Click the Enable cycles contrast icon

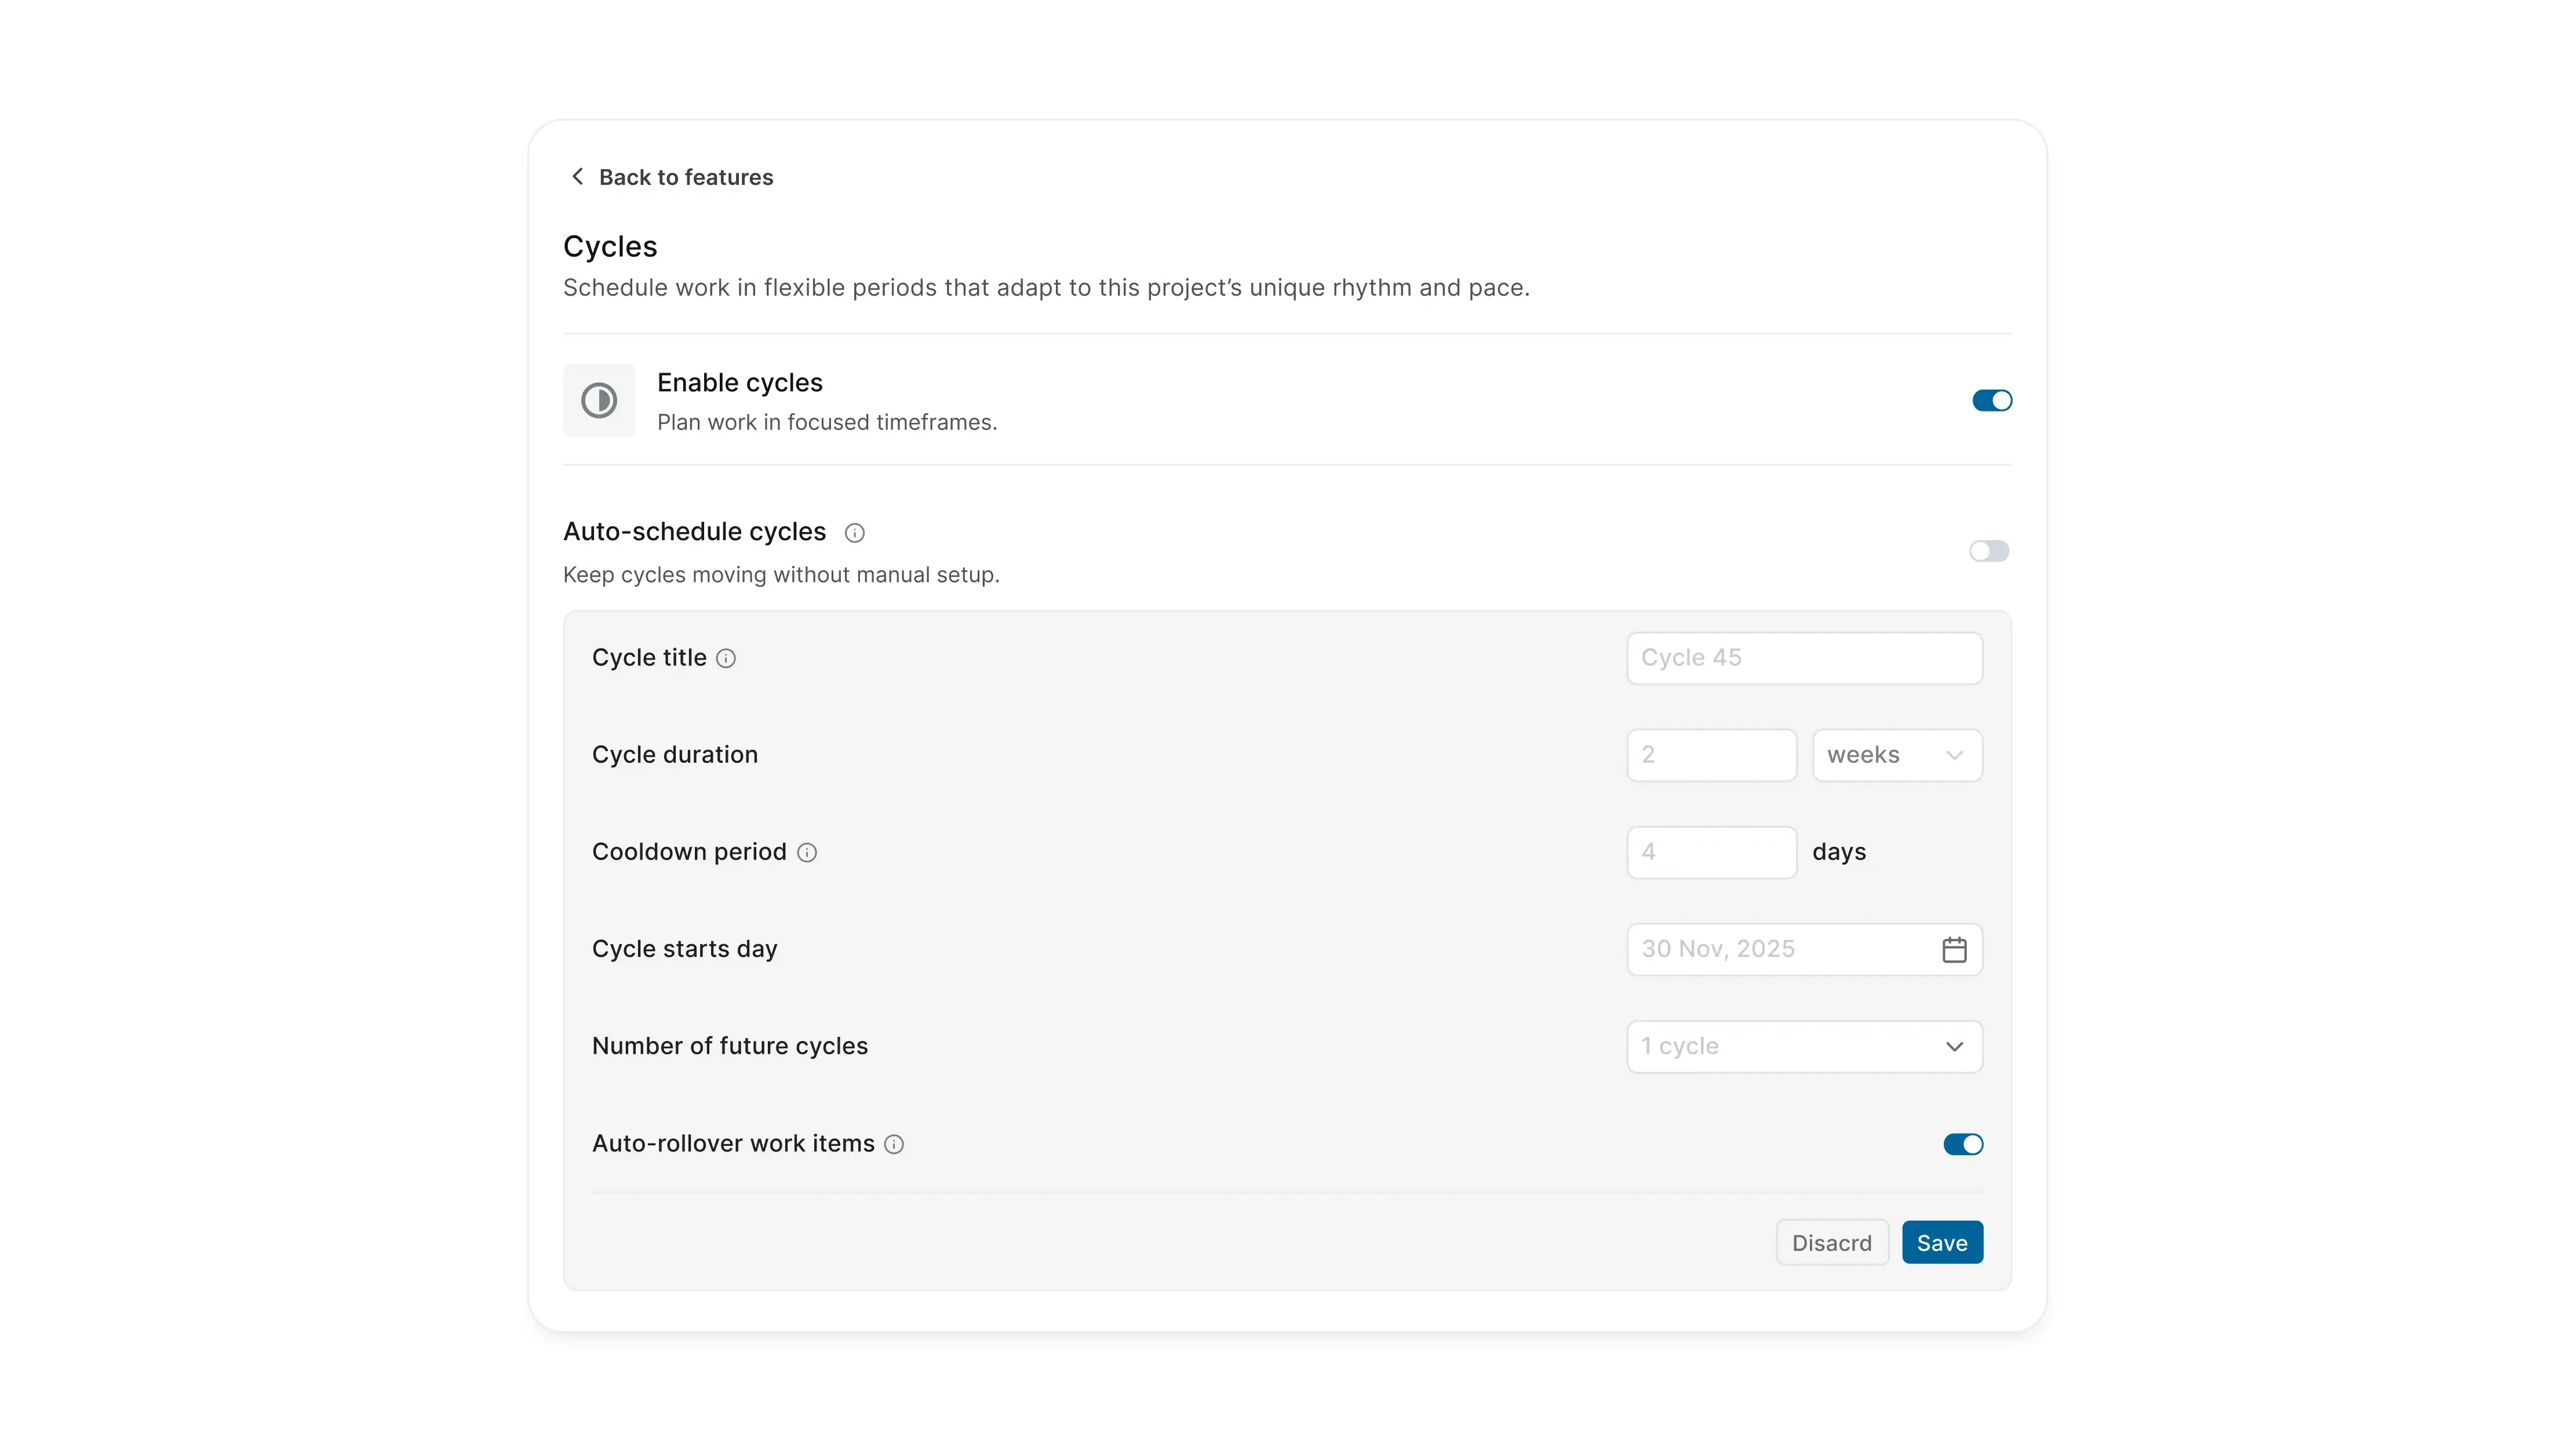point(598,400)
